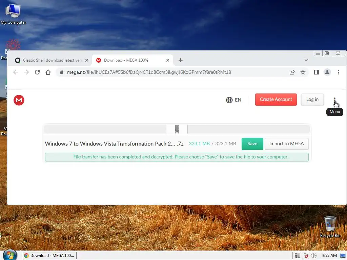Click the Show desktop tray icon
The width and height of the screenshot is (347, 260).
tap(343, 256)
